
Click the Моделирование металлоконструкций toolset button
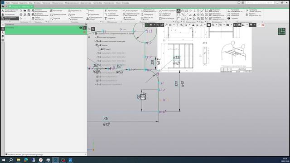point(10,11)
